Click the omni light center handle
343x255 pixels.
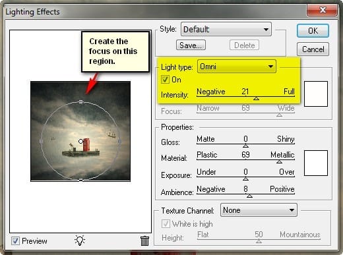coord(80,141)
